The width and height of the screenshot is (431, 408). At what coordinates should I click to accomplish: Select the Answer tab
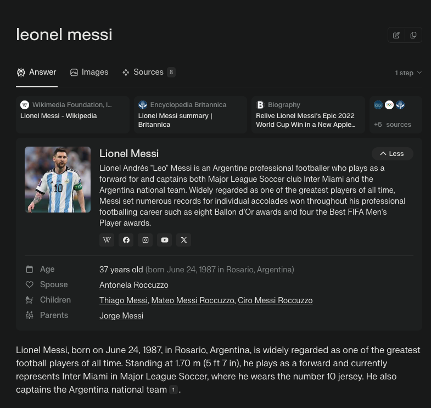[x=37, y=72]
